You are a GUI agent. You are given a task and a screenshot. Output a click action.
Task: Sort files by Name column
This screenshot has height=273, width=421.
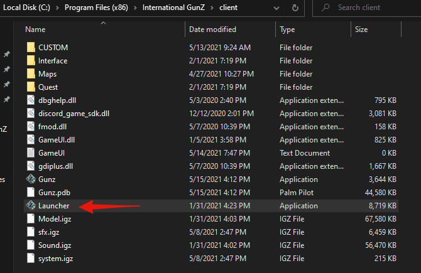[x=36, y=29]
